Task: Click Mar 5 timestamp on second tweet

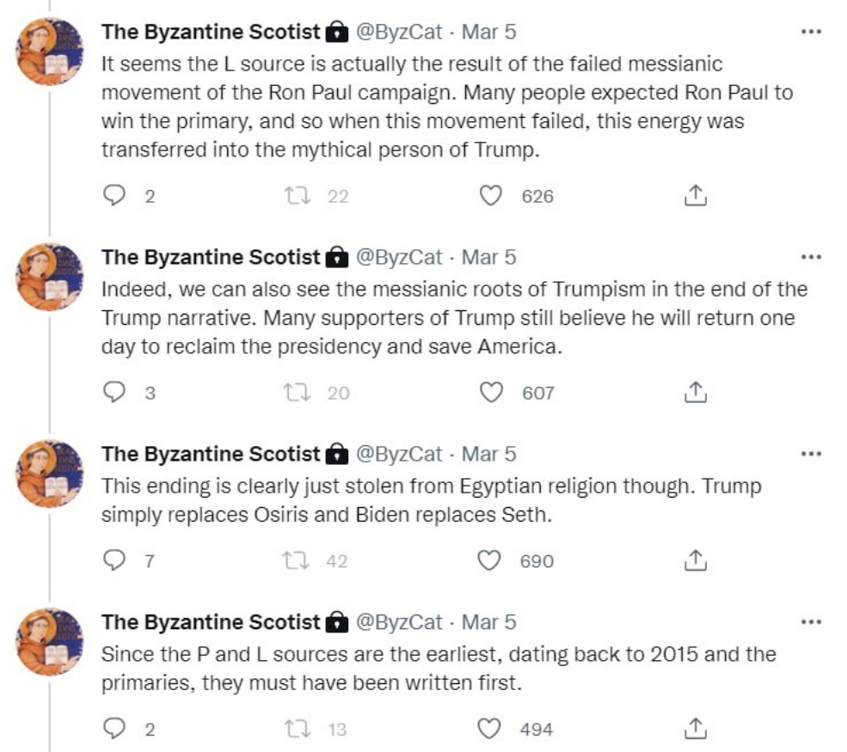Action: tap(488, 257)
